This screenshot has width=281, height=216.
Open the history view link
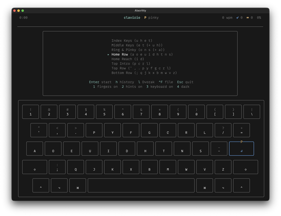tap(124, 82)
